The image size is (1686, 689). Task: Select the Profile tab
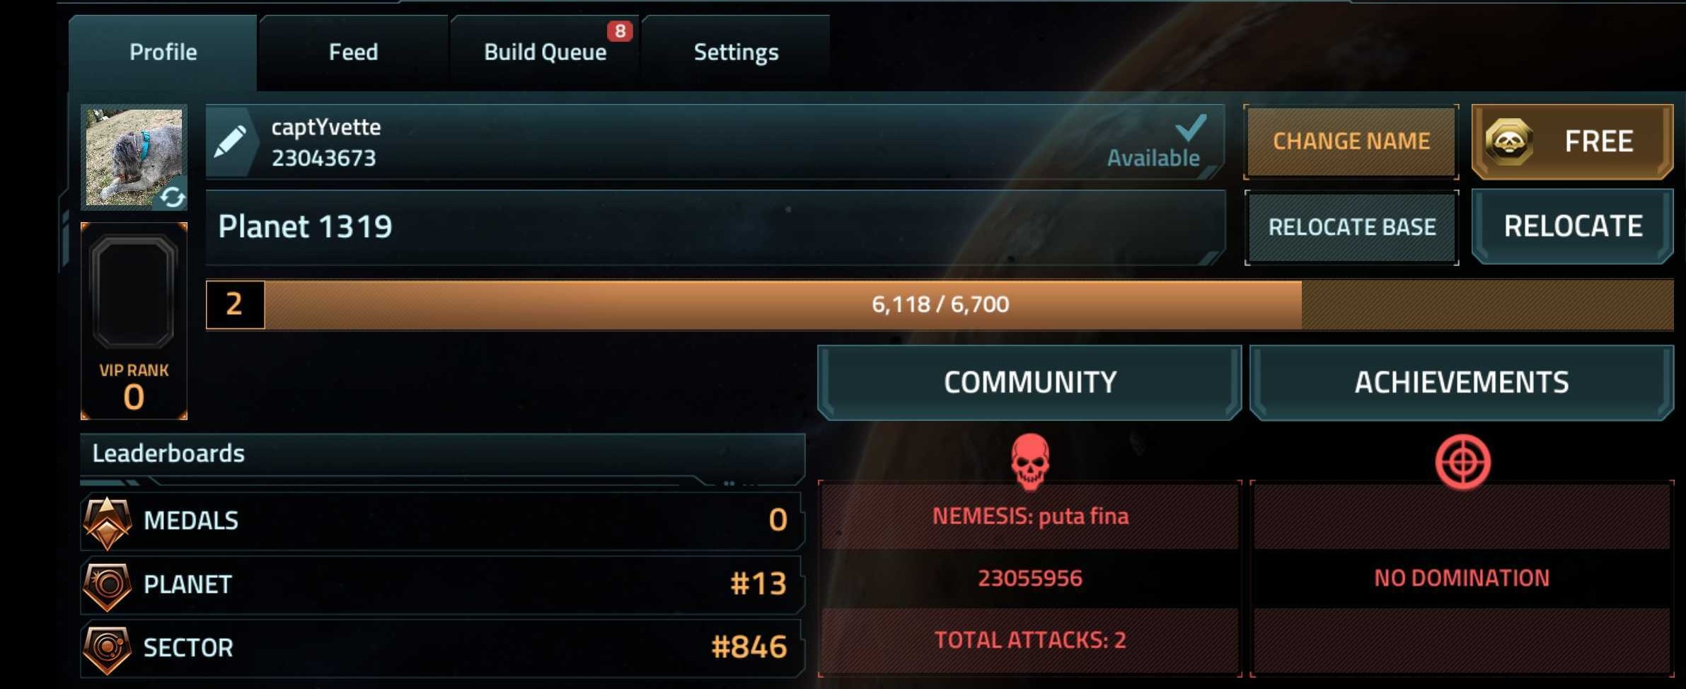tap(163, 52)
